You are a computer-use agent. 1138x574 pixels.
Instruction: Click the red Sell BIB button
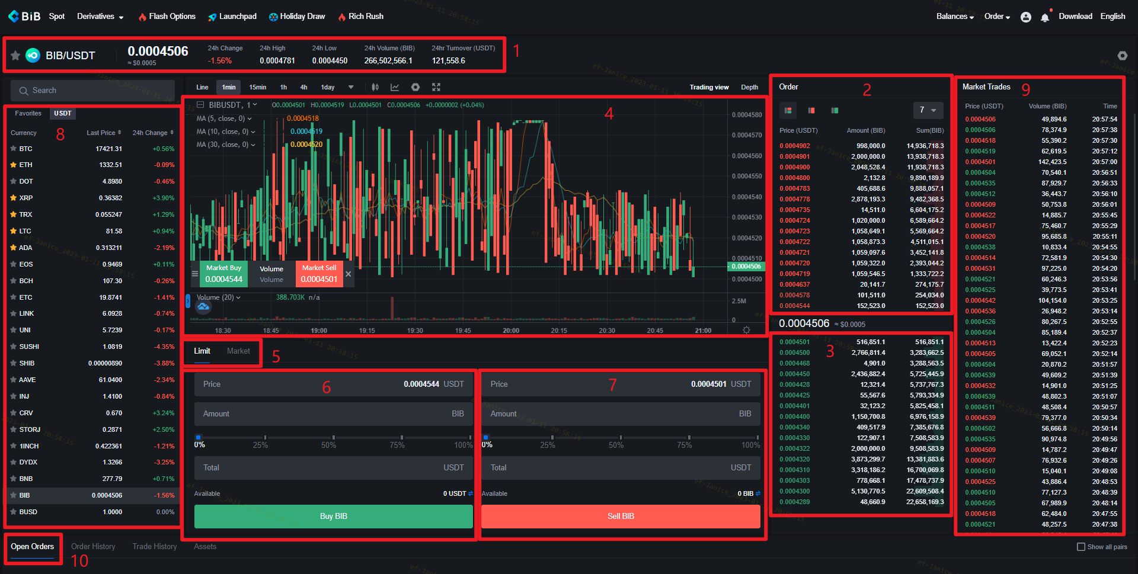[x=621, y=517]
